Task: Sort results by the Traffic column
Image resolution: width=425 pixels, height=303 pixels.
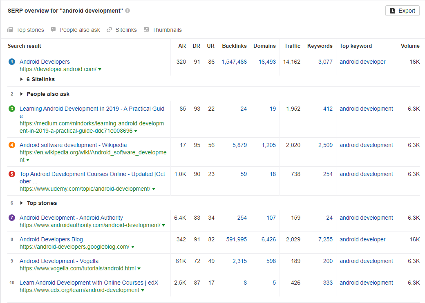Action: [292, 46]
